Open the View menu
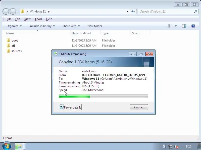The image size is (201, 150). click(x=27, y=19)
